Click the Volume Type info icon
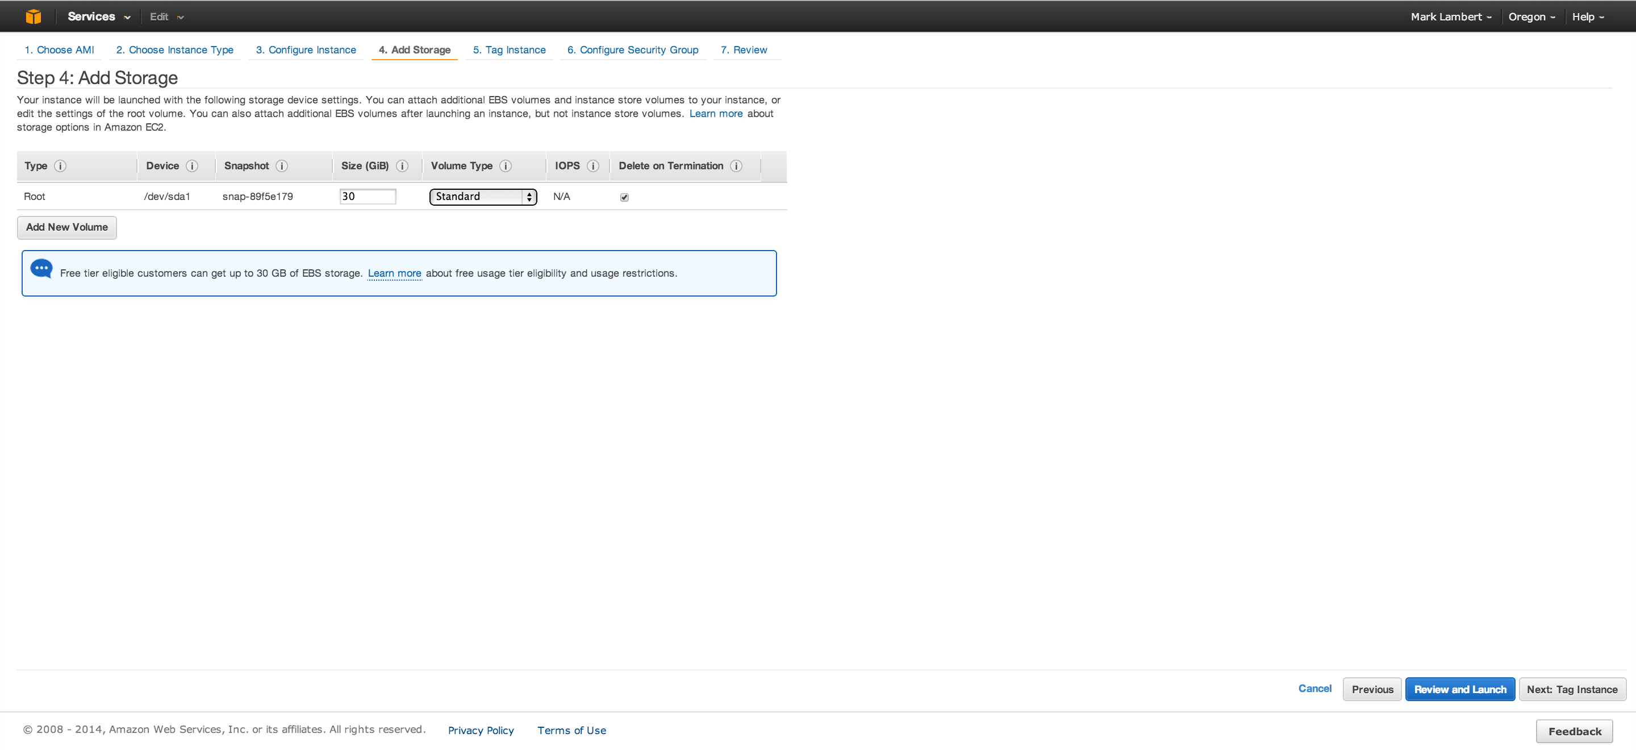Screen dimensions: 1636x750 pos(506,166)
